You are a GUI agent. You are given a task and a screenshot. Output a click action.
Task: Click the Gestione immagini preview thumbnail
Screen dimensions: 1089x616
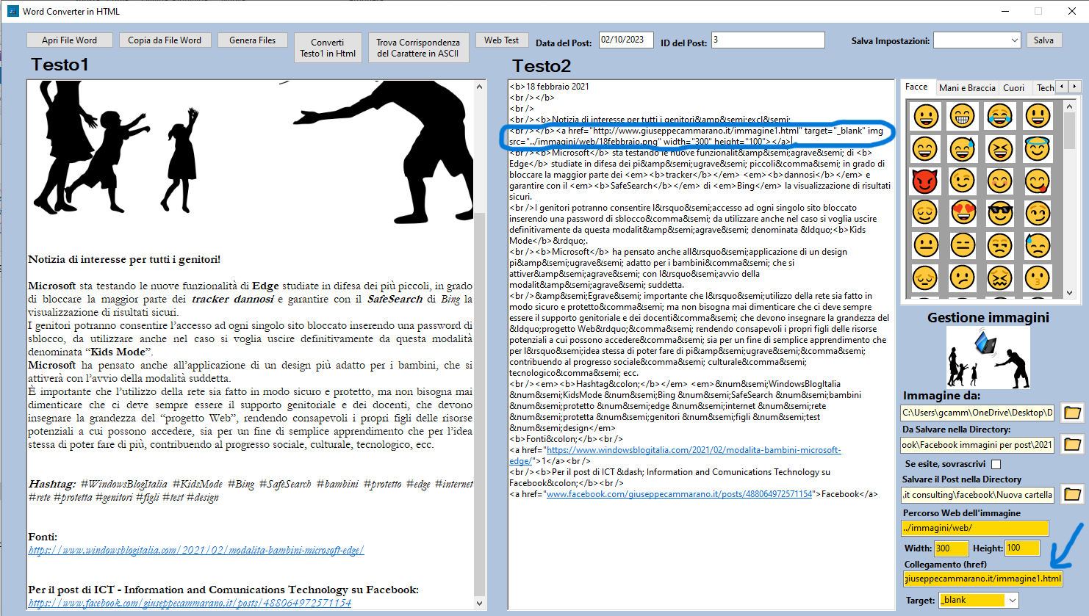[988, 358]
